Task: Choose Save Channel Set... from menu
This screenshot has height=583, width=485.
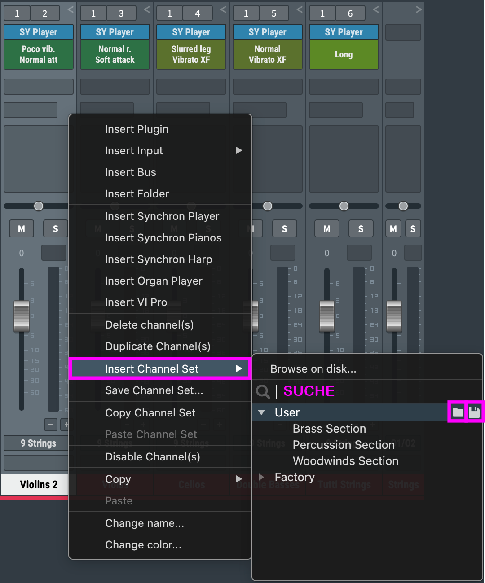Action: pos(154,390)
